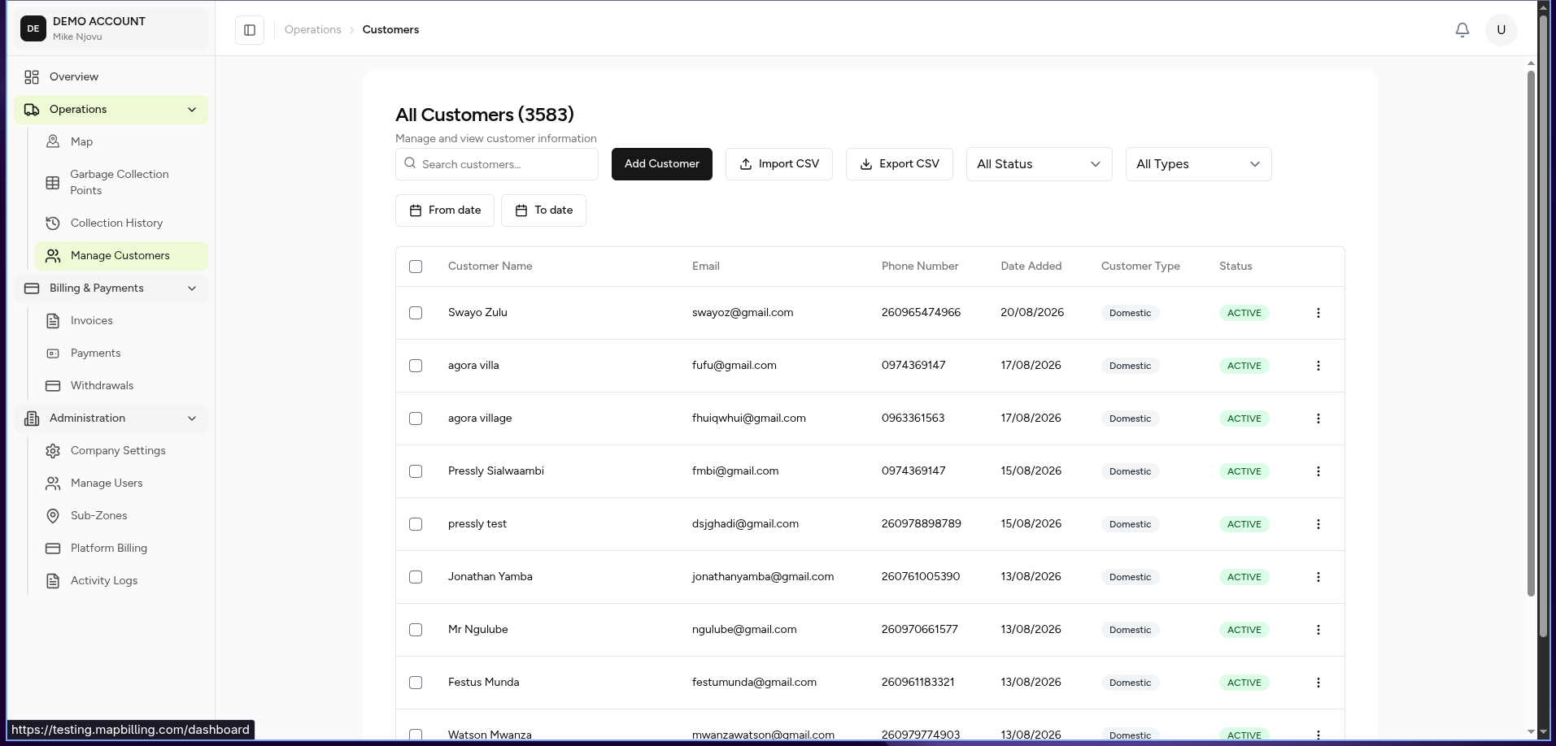Select agora village row checkbox

coord(416,419)
